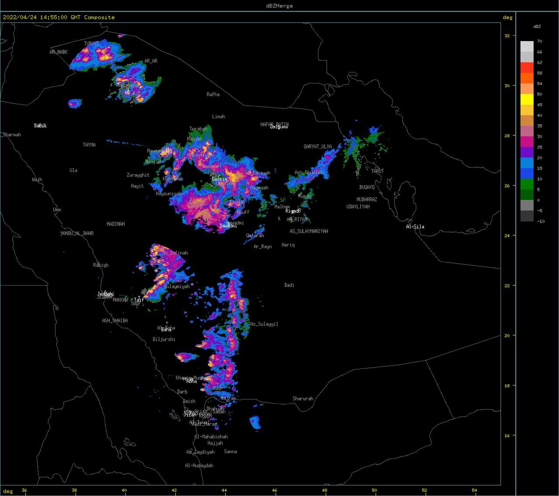Select the white 70 dBZ legend swatch
Screen dimensions: 559x496
coord(527,46)
